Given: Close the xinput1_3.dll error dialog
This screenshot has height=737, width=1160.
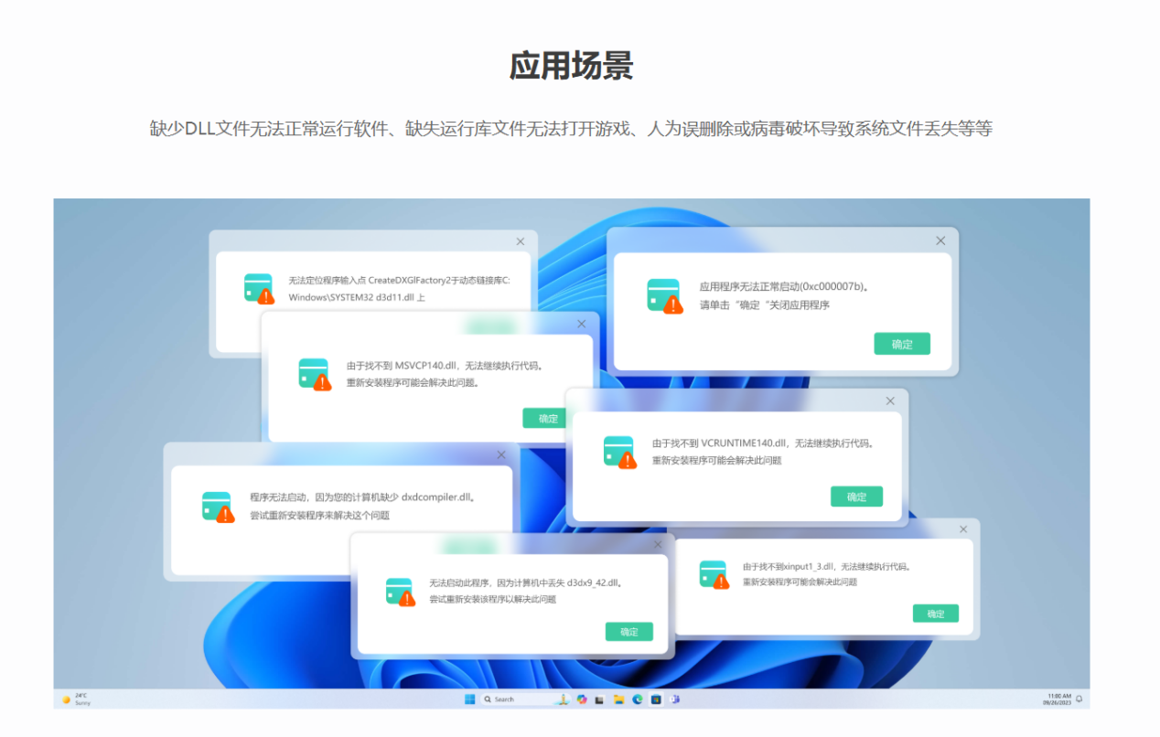Looking at the screenshot, I should point(963,529).
